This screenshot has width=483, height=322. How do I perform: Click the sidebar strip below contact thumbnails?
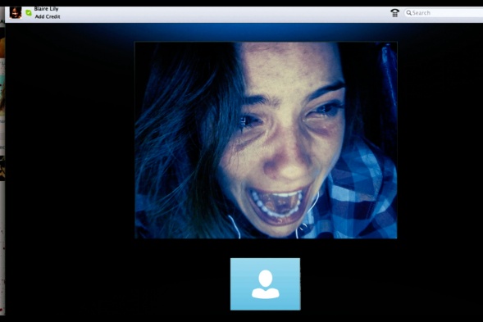pos(2,247)
